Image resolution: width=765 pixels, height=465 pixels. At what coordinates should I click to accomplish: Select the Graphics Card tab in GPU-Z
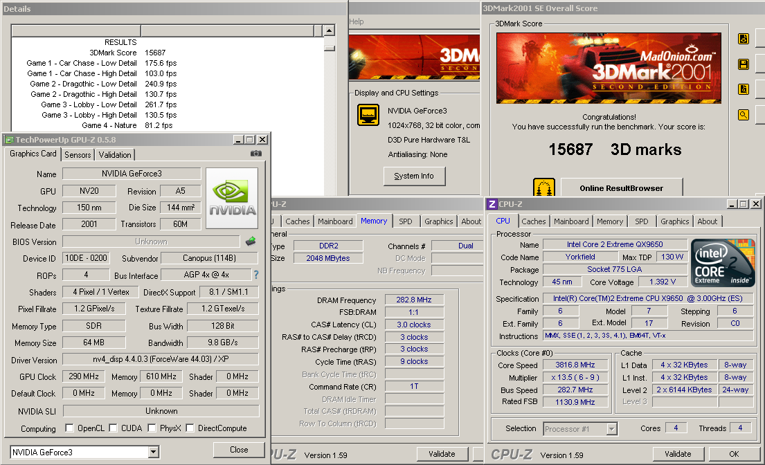(x=33, y=154)
